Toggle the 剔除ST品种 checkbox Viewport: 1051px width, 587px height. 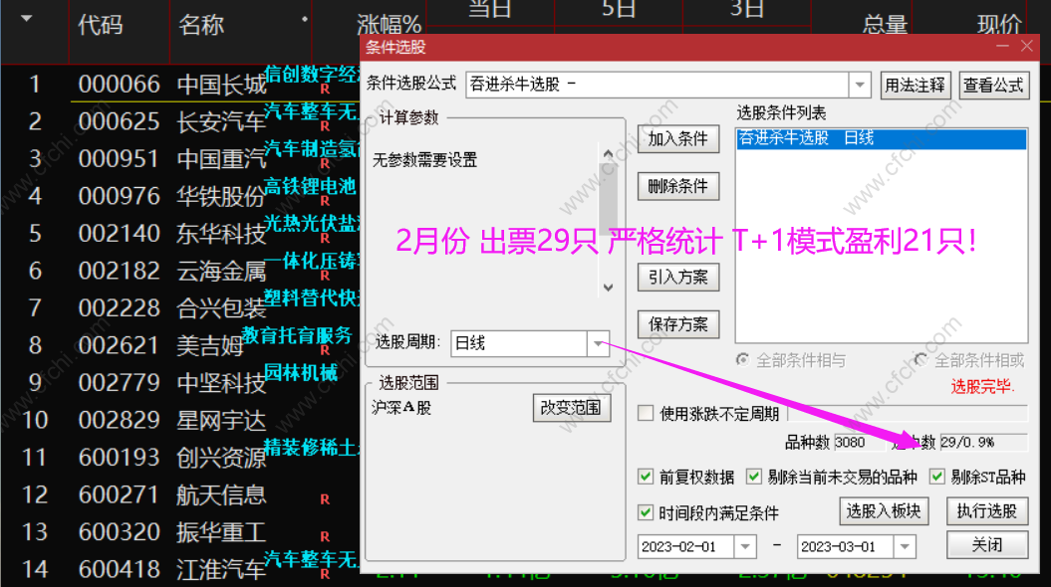(x=937, y=477)
